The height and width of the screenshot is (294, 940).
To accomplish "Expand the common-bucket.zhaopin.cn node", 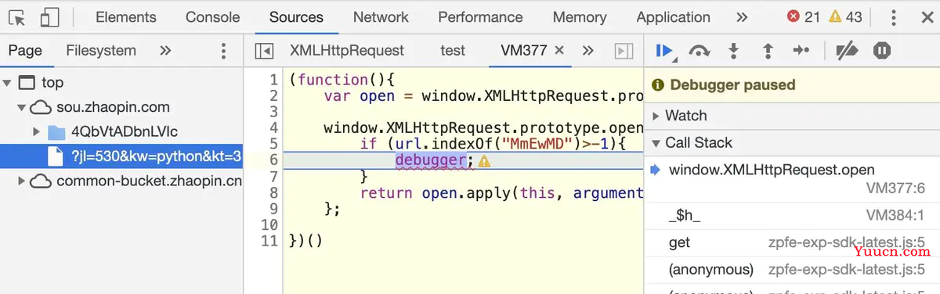I will 23,181.
